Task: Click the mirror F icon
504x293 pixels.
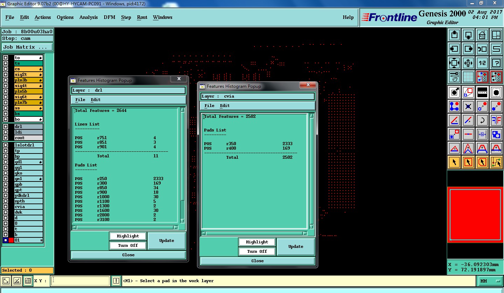Action: pos(496,120)
